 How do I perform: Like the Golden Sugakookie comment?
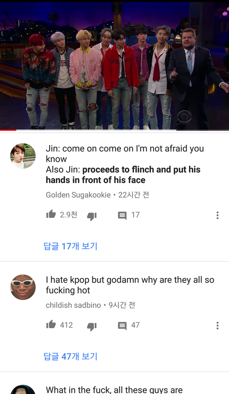[x=51, y=214]
